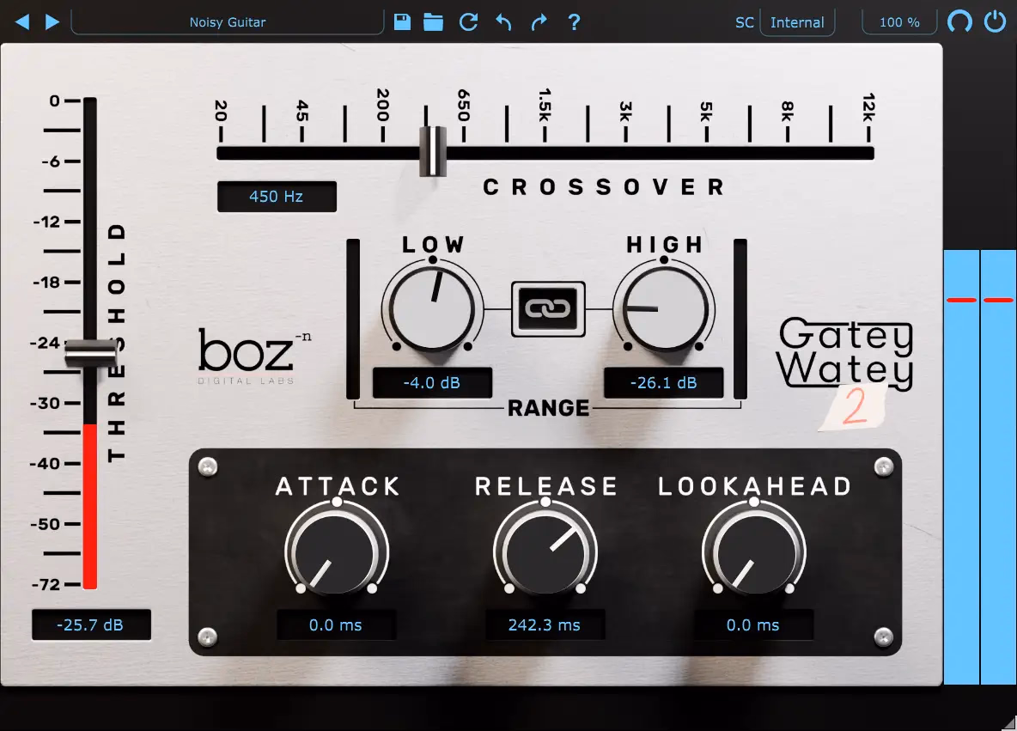Screen dimensions: 1017x731
Task: Open the SC Internal sidechain selector
Action: click(x=797, y=22)
